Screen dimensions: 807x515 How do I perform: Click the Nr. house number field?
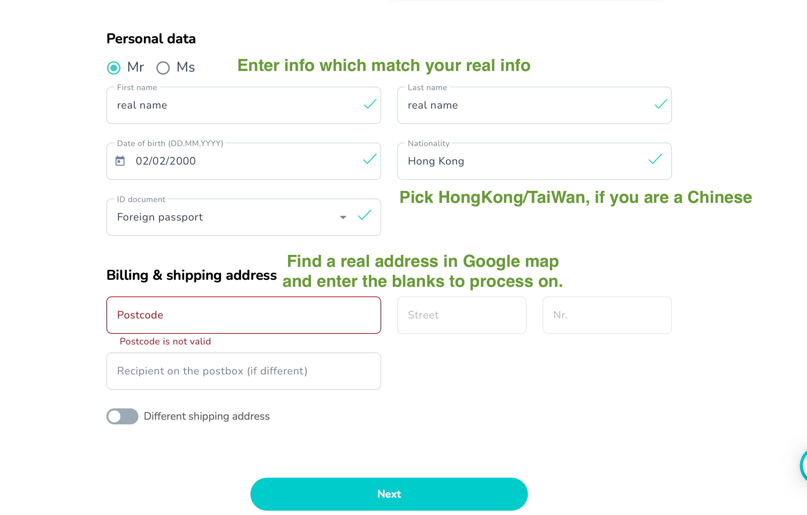(607, 315)
